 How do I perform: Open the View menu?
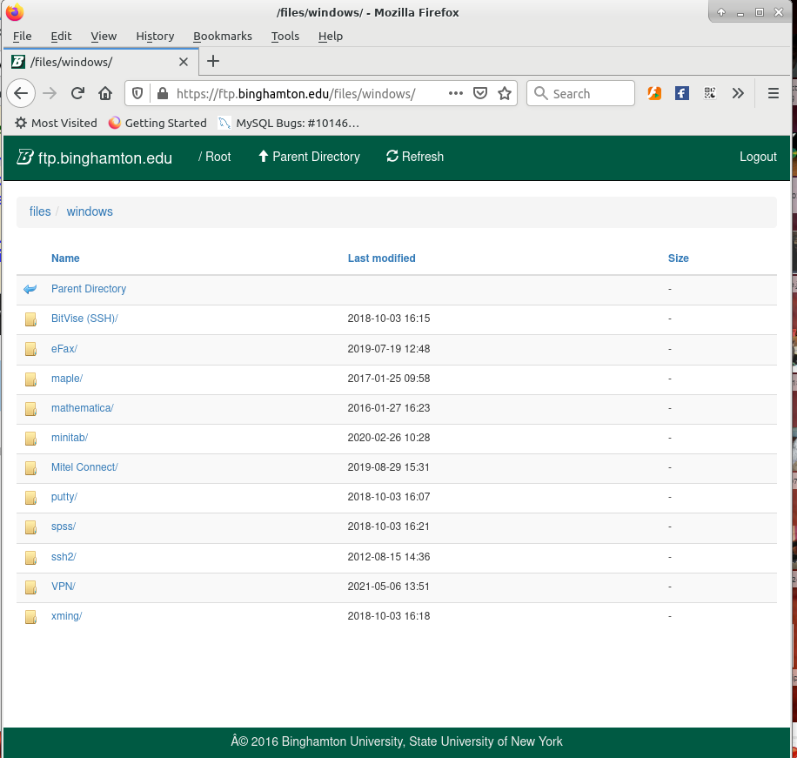click(104, 36)
